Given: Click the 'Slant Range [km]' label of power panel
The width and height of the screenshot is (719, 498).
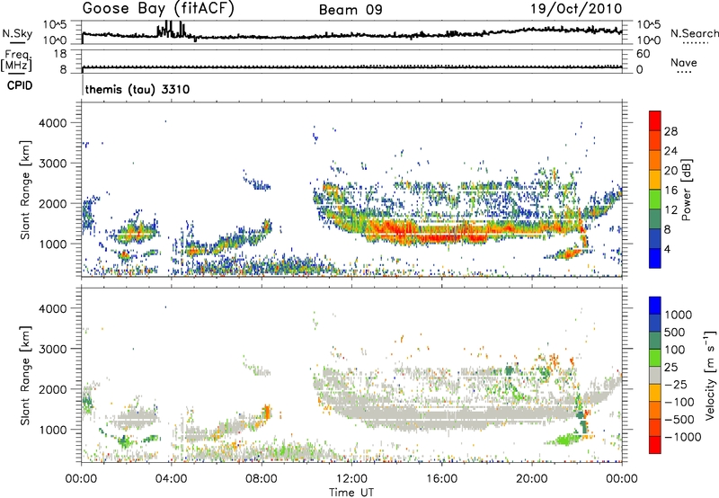Looking at the screenshot, I should 25,190.
